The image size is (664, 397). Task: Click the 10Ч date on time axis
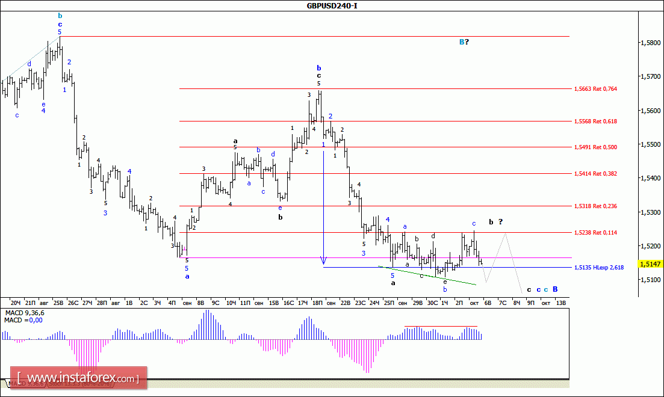click(231, 303)
